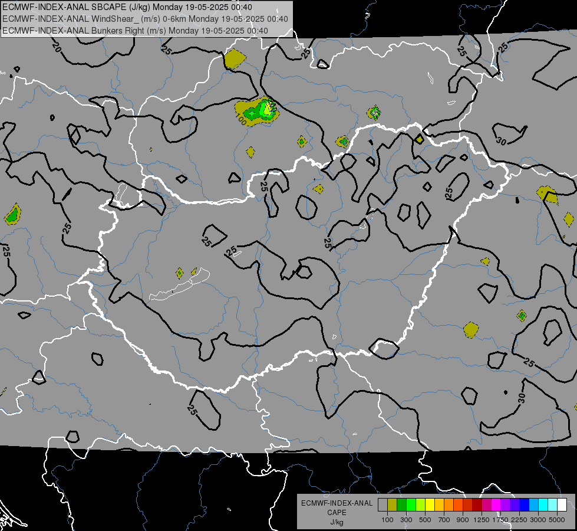Select the lime yellow-green legend swatch
The image size is (577, 531).
tap(420, 505)
